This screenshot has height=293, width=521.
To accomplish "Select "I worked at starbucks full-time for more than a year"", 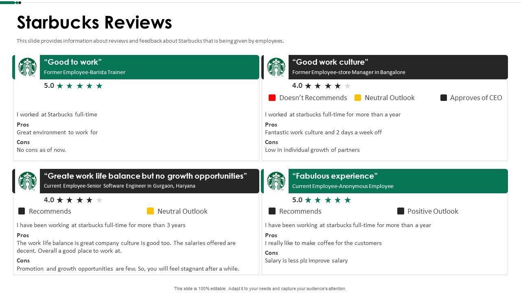I will (333, 114).
